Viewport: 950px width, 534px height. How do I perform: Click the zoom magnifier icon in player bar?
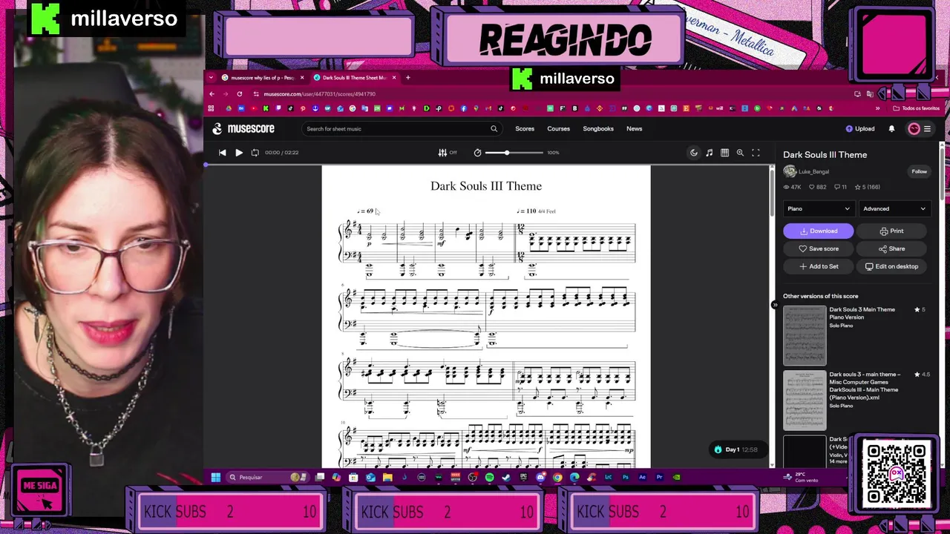tap(740, 152)
